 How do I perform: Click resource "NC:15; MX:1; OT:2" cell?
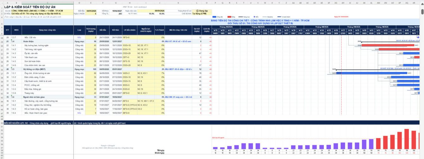[146, 101]
